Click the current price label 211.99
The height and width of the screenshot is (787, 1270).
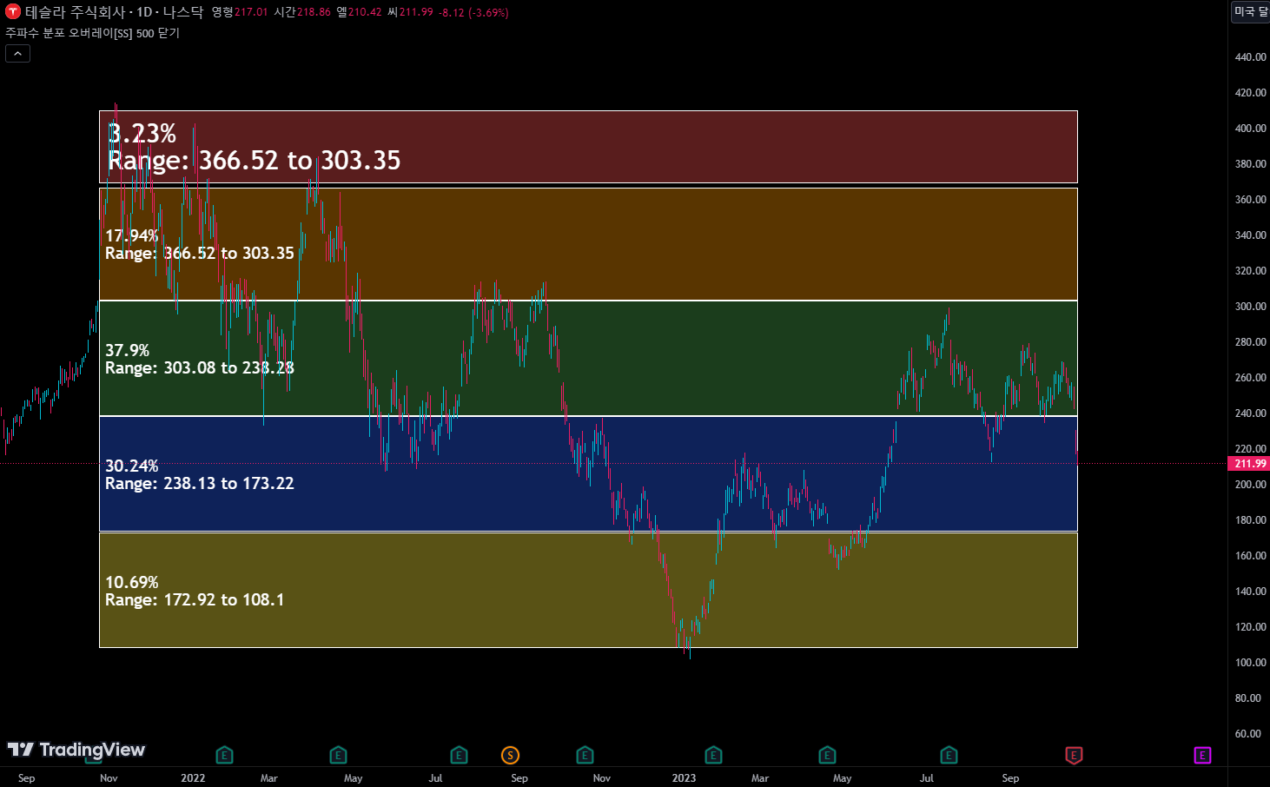[1250, 463]
